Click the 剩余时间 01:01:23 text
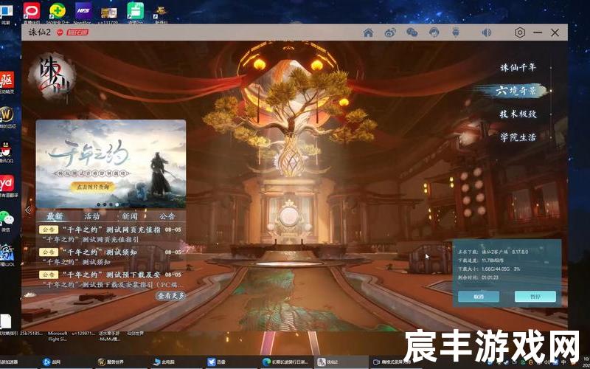Viewport: 590px width, 369px height. 478,277
